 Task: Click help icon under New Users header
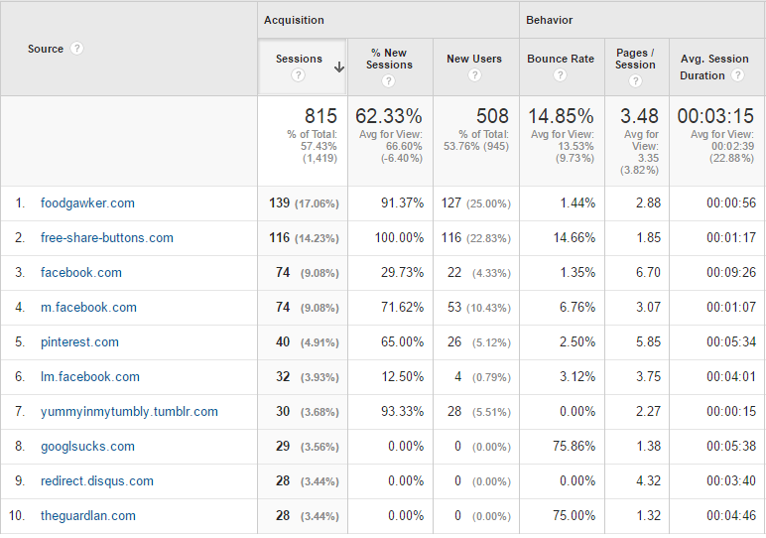474,75
